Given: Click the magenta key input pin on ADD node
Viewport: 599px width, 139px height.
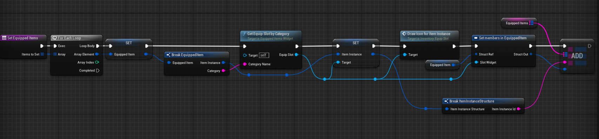Looking at the screenshot, I should point(565,62).
